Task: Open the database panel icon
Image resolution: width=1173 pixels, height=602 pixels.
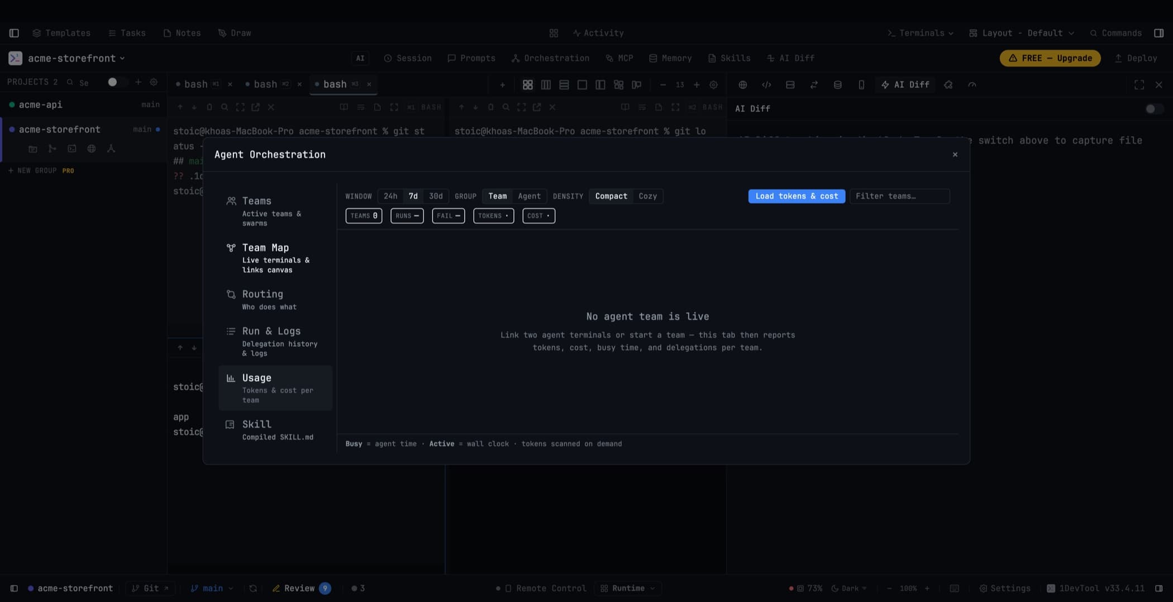Action: tap(837, 85)
